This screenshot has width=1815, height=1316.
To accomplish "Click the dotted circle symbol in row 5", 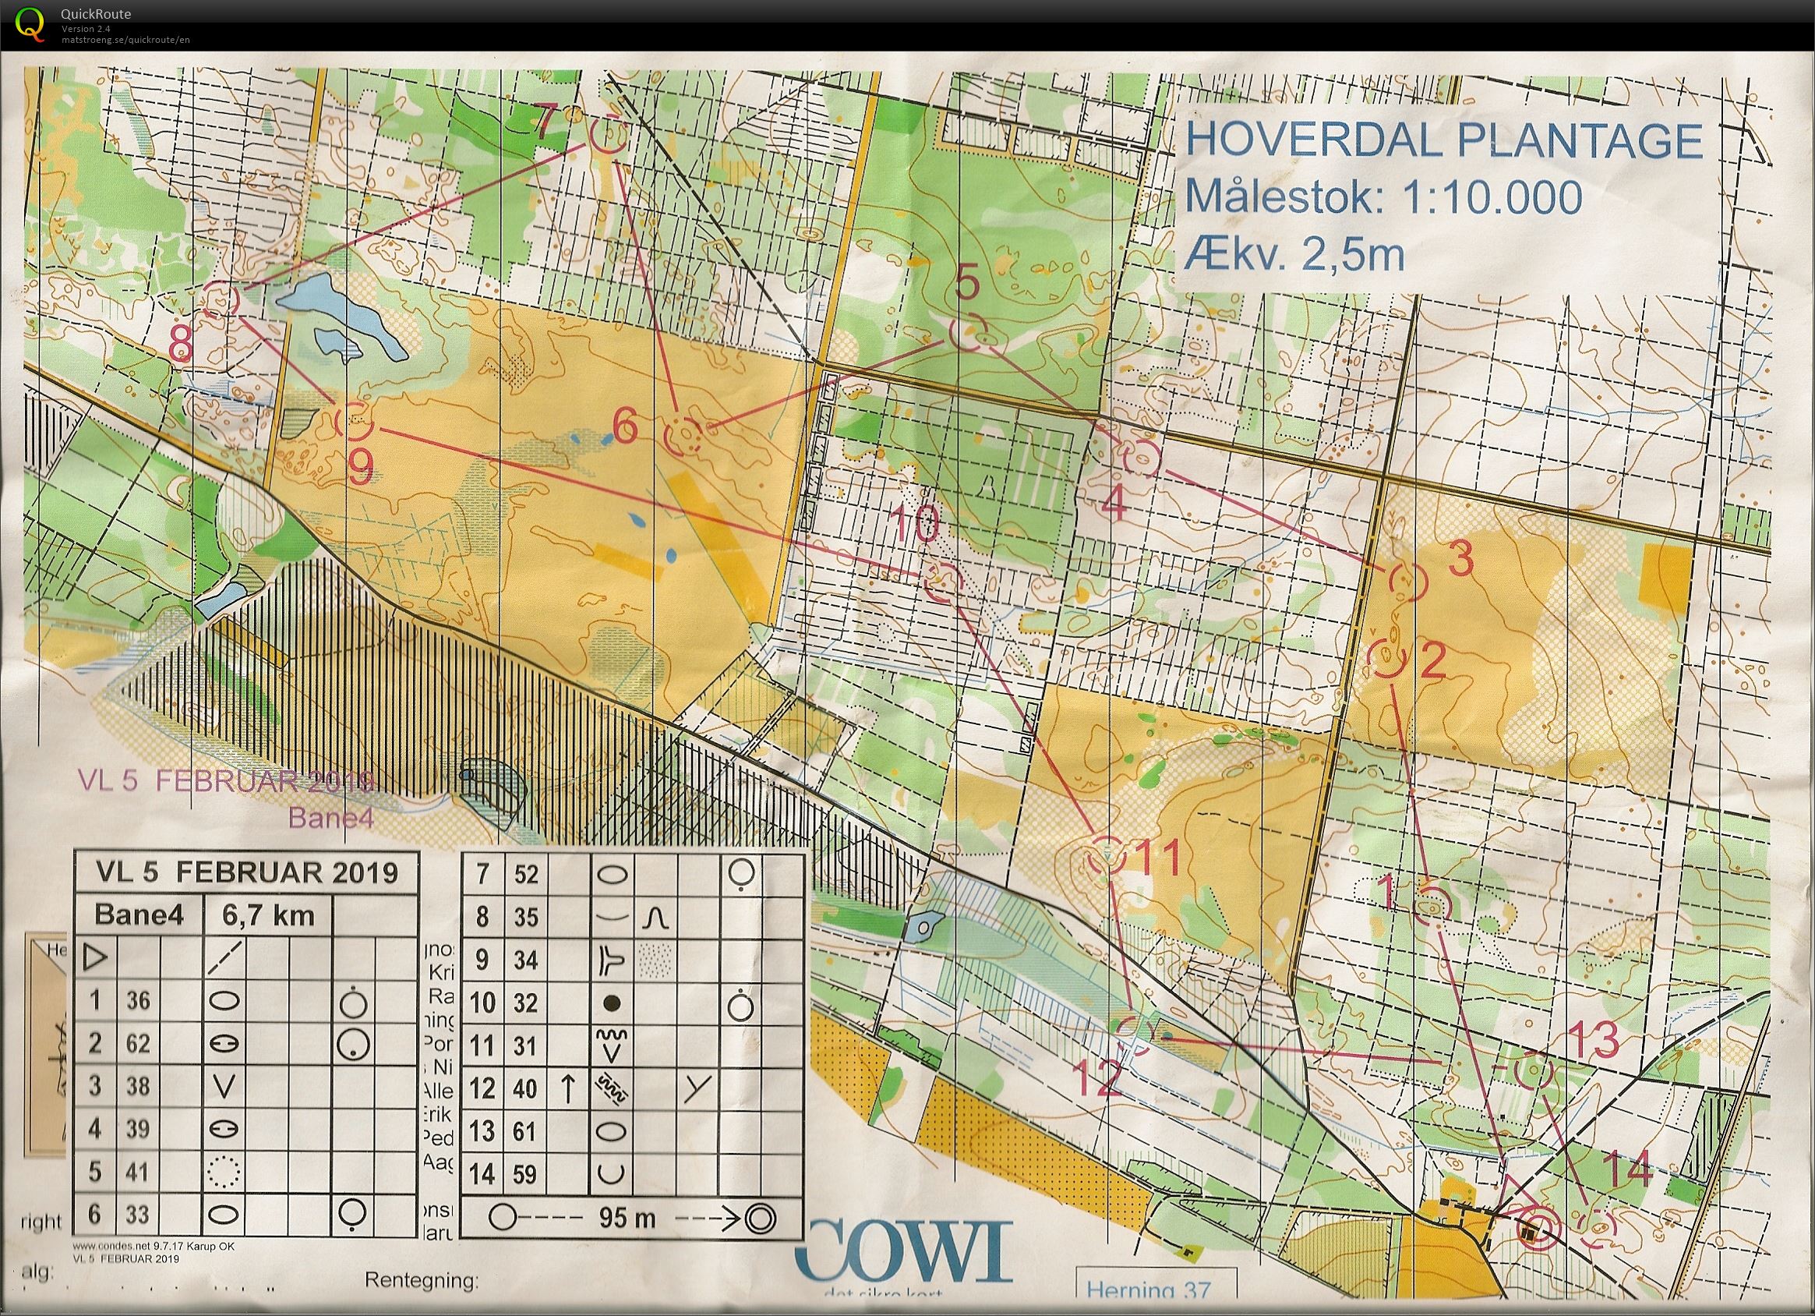I will (x=224, y=1172).
